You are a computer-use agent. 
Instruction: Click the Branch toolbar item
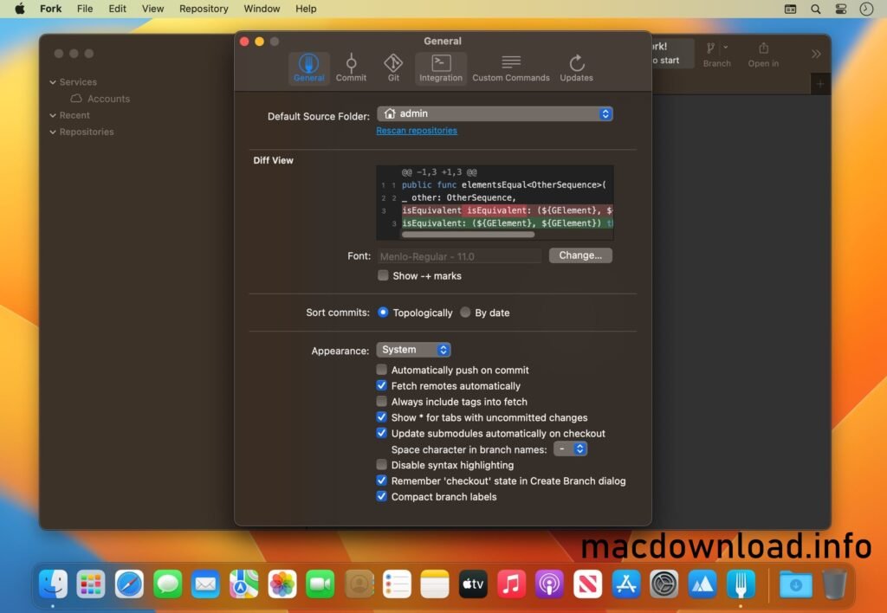click(716, 53)
